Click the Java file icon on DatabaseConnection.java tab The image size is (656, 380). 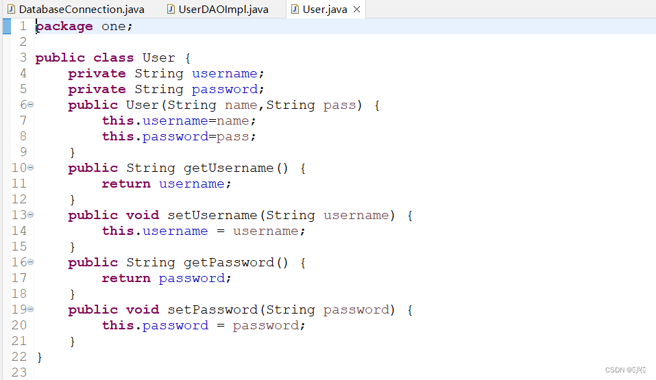tap(11, 9)
